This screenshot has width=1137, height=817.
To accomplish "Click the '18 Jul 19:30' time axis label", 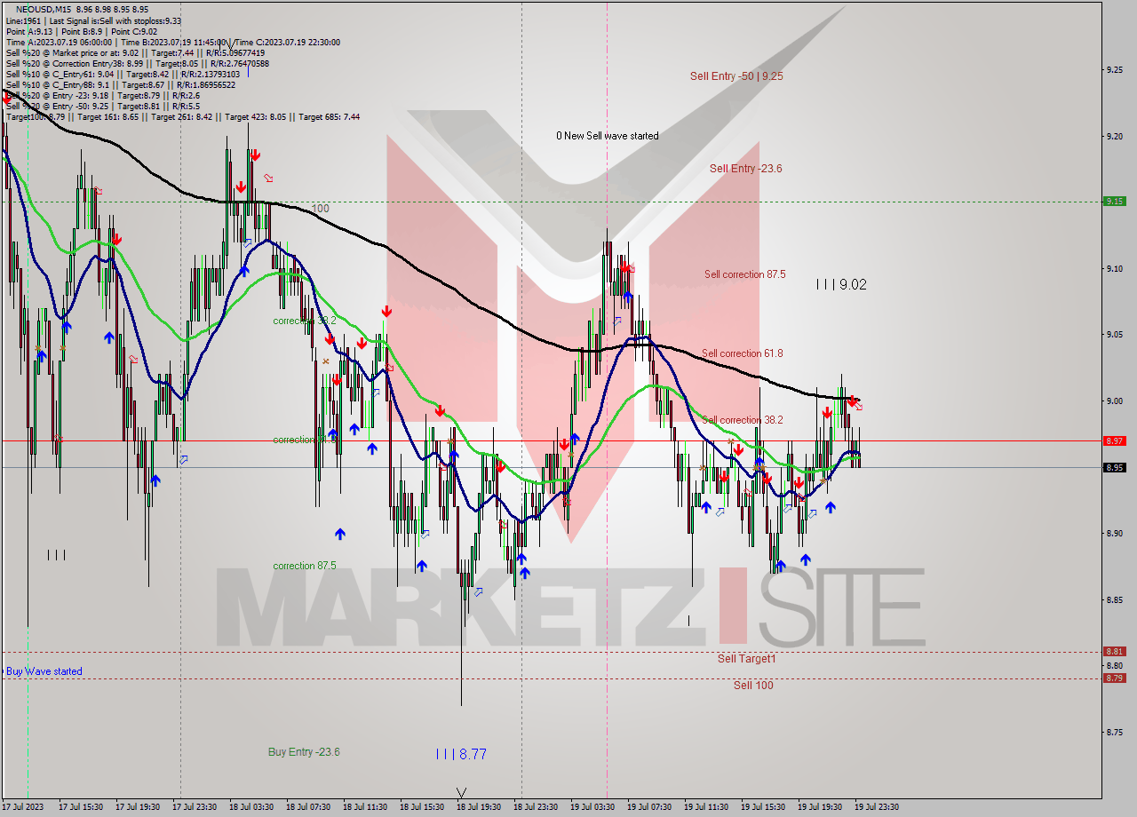I will pyautogui.click(x=479, y=807).
